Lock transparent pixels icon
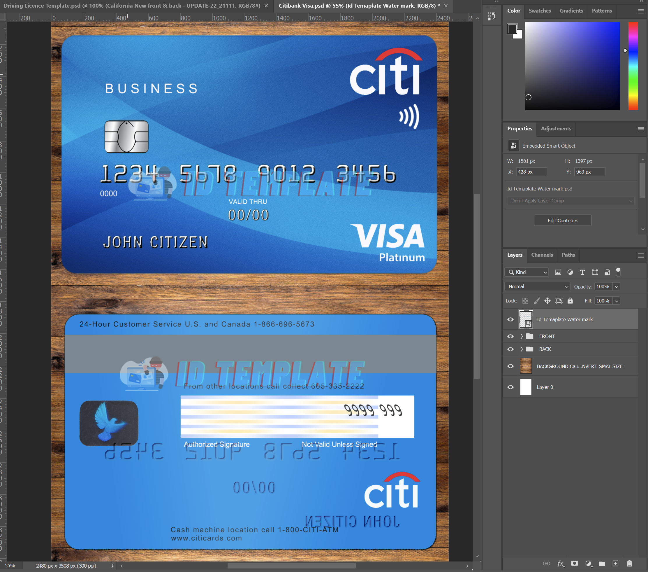 pyautogui.click(x=525, y=301)
